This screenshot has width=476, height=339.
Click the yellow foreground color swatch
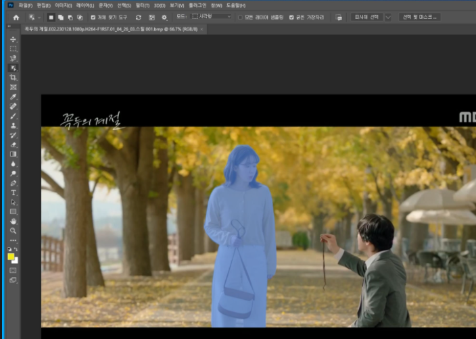point(11,257)
